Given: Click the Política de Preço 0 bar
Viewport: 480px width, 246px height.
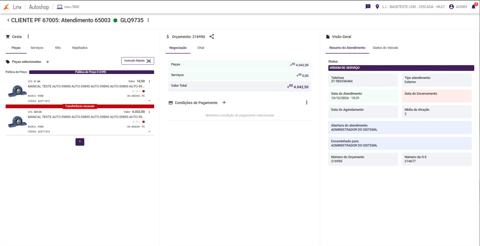Looking at the screenshot, I should pyautogui.click(x=91, y=72).
